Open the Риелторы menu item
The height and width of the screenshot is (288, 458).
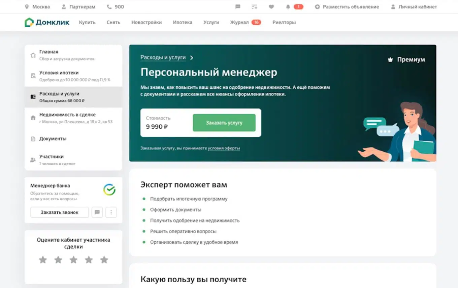pos(284,23)
